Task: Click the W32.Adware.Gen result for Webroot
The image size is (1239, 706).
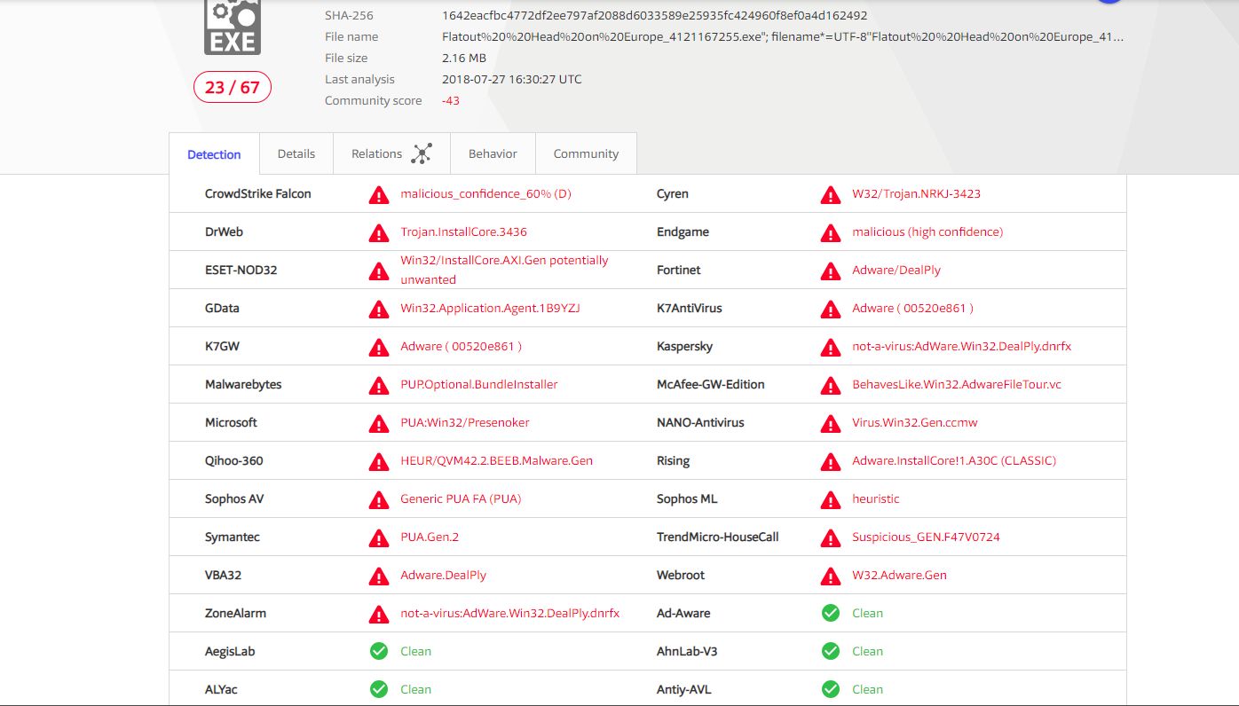Action: coord(899,575)
